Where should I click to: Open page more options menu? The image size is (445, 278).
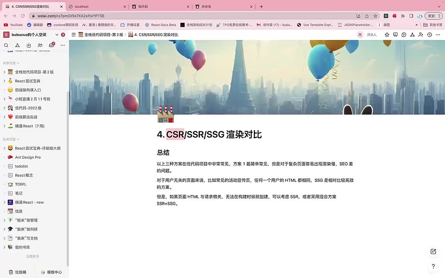coord(438,35)
